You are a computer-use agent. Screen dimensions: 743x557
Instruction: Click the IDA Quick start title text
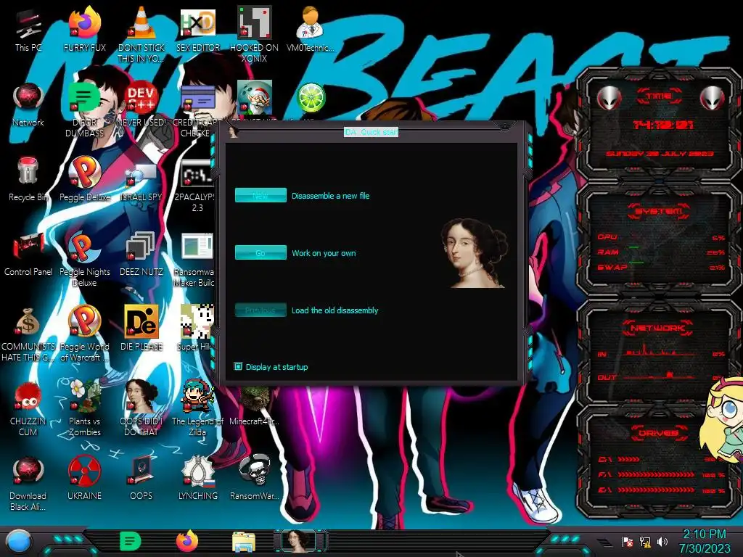pos(371,132)
